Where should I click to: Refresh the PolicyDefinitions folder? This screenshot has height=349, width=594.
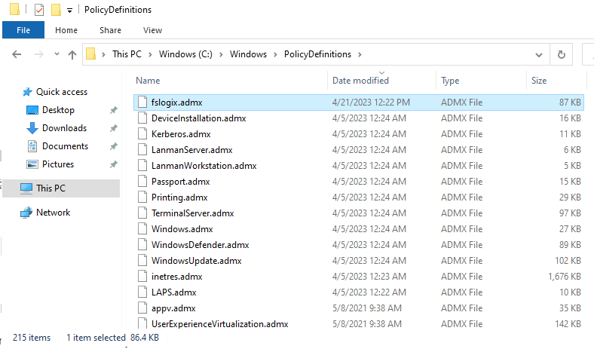[x=562, y=54]
